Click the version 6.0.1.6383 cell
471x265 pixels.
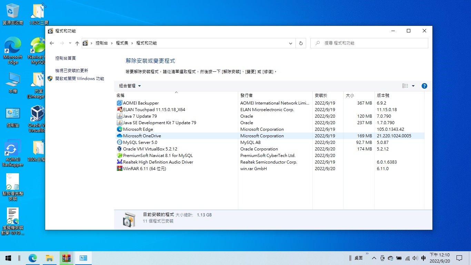pyautogui.click(x=387, y=162)
